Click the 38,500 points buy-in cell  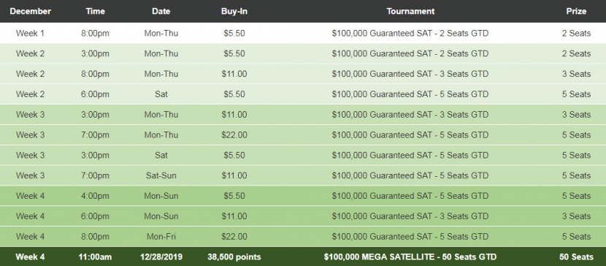tap(234, 256)
